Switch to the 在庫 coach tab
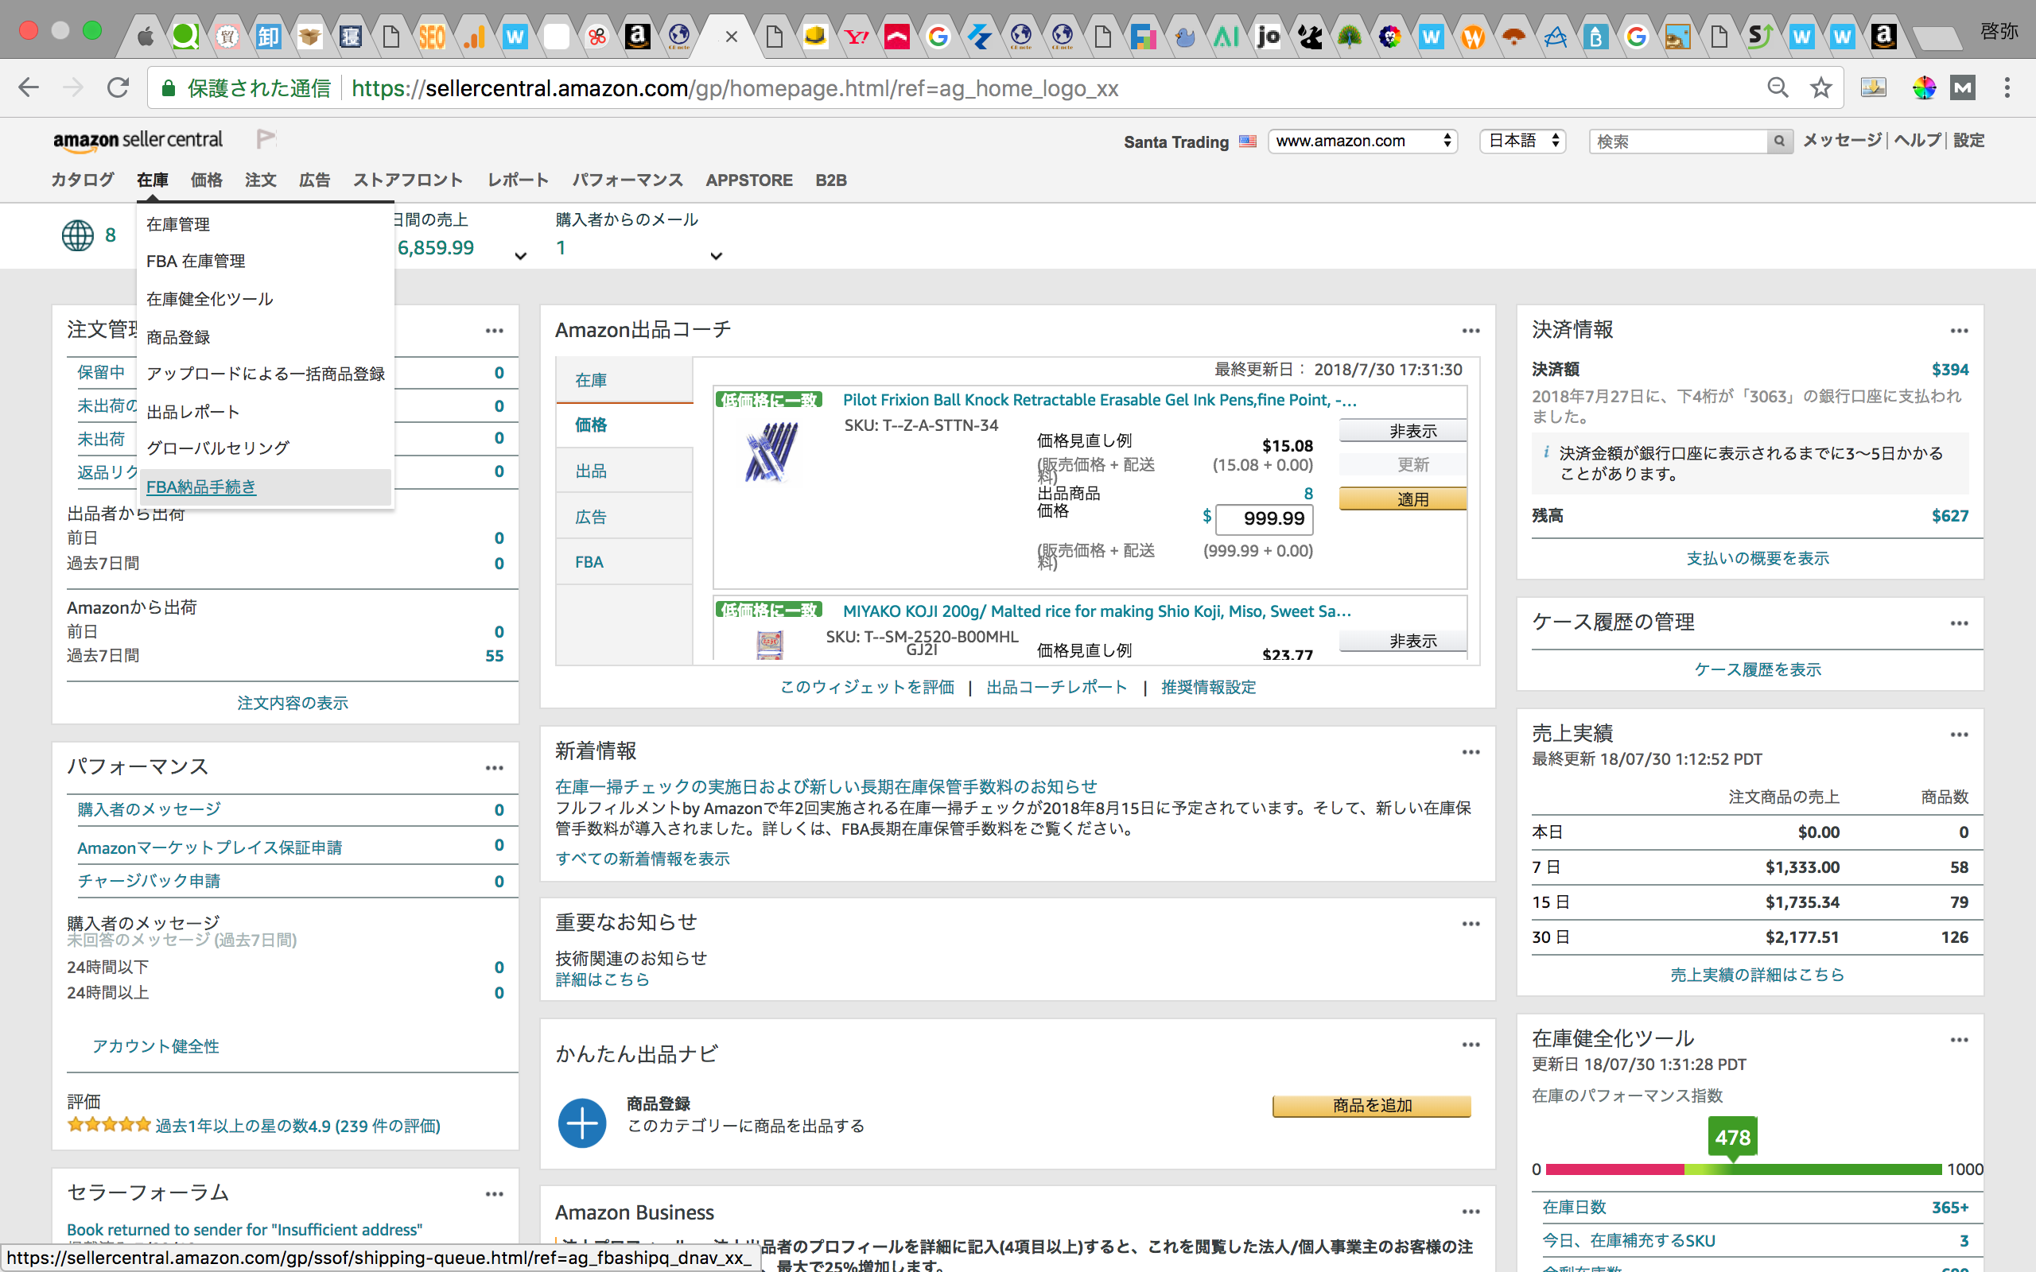 click(x=624, y=380)
